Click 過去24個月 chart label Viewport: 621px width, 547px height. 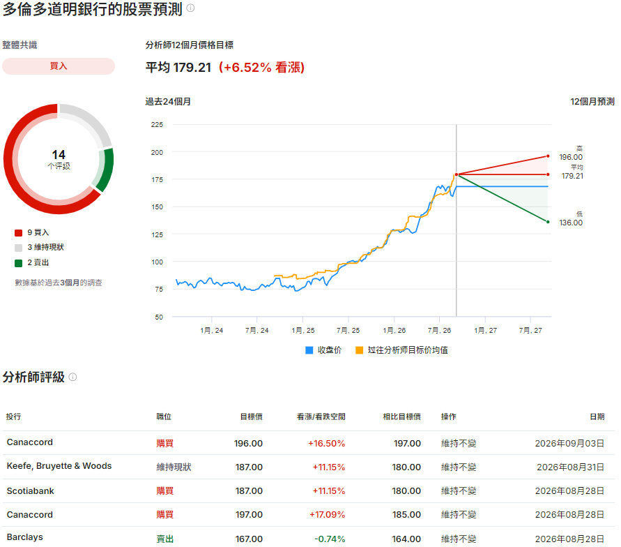tap(168, 102)
